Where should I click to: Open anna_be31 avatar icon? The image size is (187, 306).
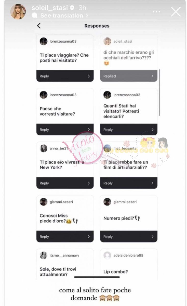pyautogui.click(x=44, y=148)
